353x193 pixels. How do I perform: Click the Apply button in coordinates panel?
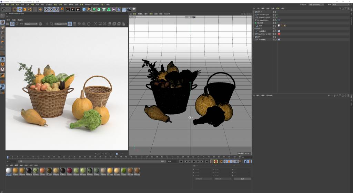click(242, 179)
